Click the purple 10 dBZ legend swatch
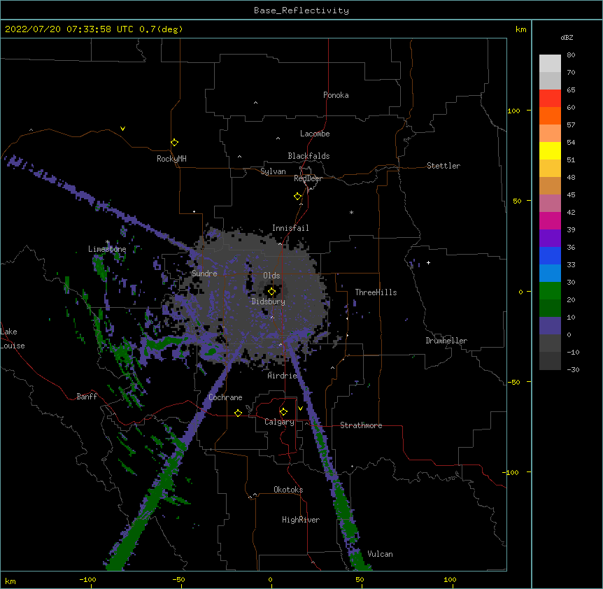The width and height of the screenshot is (603, 589). 550,326
